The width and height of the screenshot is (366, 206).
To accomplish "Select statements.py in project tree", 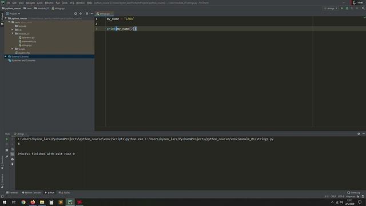I will [x=27, y=41].
